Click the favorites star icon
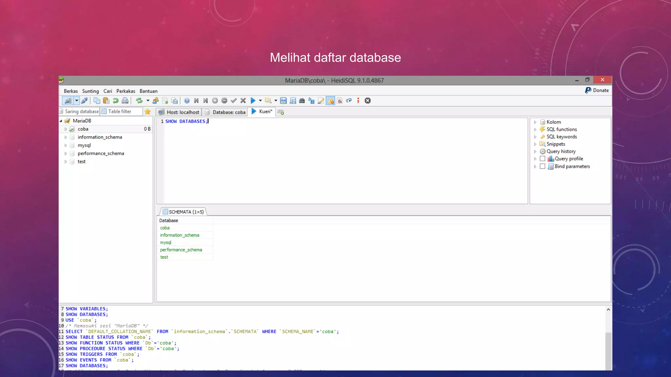This screenshot has width=671, height=377. click(147, 112)
